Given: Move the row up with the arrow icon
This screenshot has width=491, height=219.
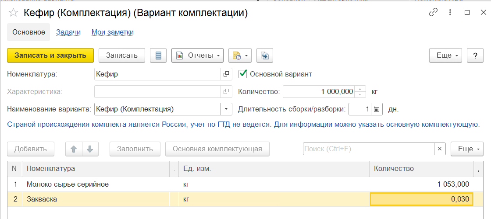Looking at the screenshot, I should [x=74, y=149].
